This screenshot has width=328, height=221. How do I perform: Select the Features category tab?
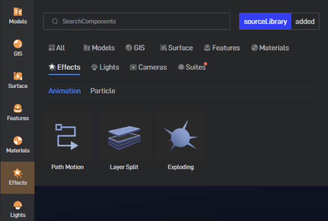(x=222, y=48)
